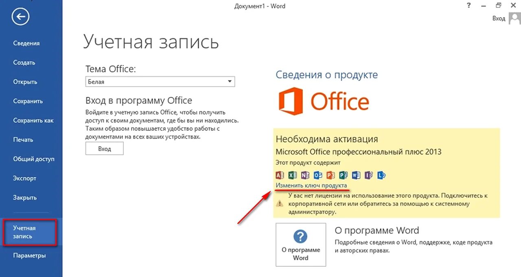521x277 pixels.
Task: Click the Изменить ключ продукта link
Action: [311, 185]
